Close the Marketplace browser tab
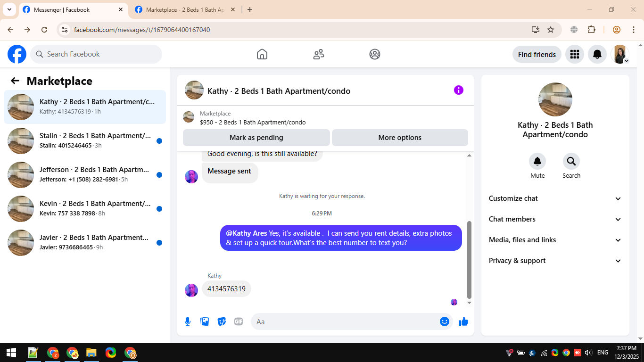The height and width of the screenshot is (362, 644). [233, 9]
